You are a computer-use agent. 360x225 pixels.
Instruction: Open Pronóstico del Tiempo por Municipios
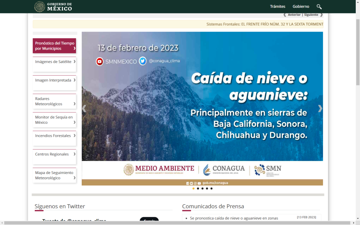tap(54, 46)
